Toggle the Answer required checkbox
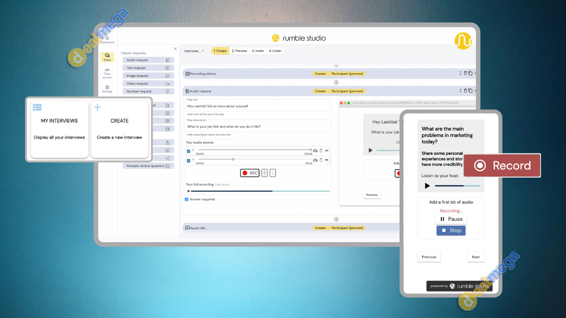Viewport: 566px width, 318px height. click(x=187, y=199)
